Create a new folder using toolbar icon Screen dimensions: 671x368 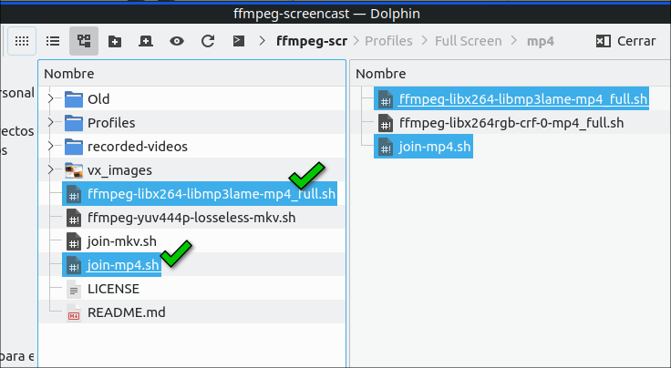[x=115, y=41]
